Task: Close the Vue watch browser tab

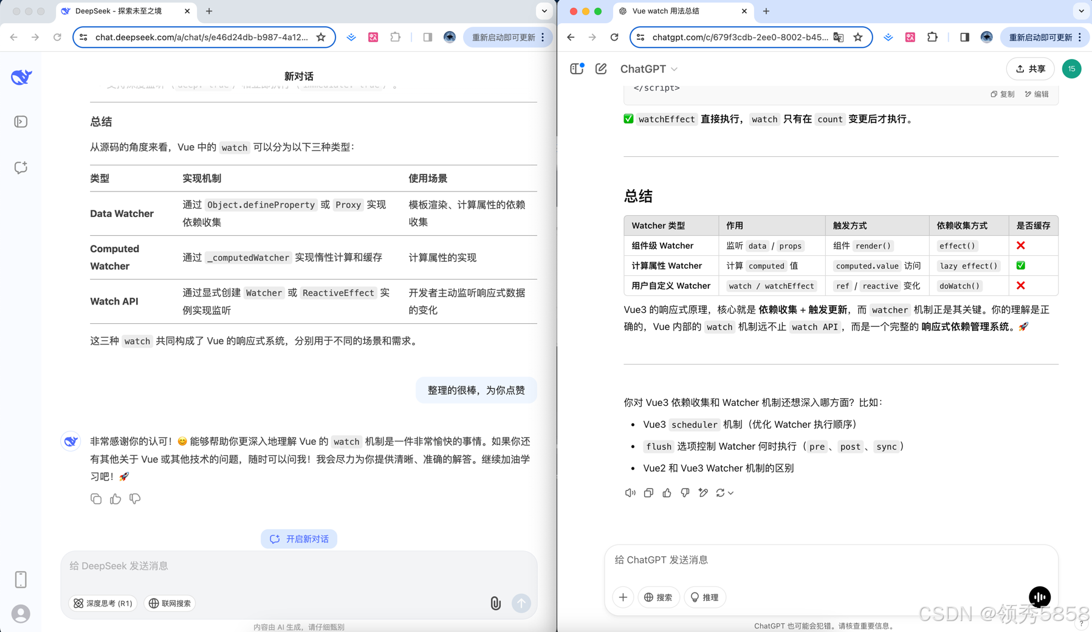Action: click(x=744, y=11)
